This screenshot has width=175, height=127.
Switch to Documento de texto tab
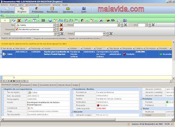coord(48,85)
